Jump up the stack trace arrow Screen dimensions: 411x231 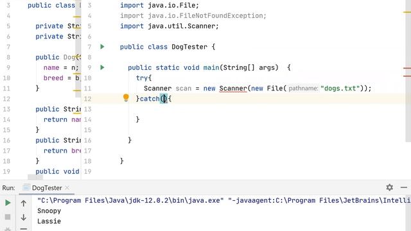(x=23, y=203)
